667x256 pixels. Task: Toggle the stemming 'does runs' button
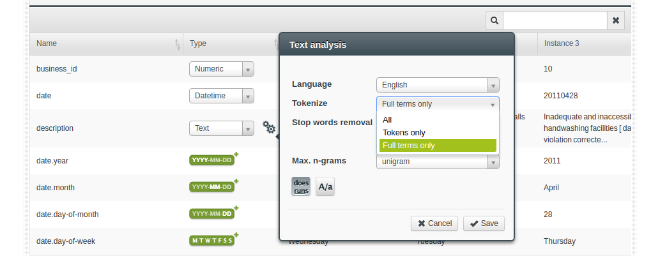(301, 186)
